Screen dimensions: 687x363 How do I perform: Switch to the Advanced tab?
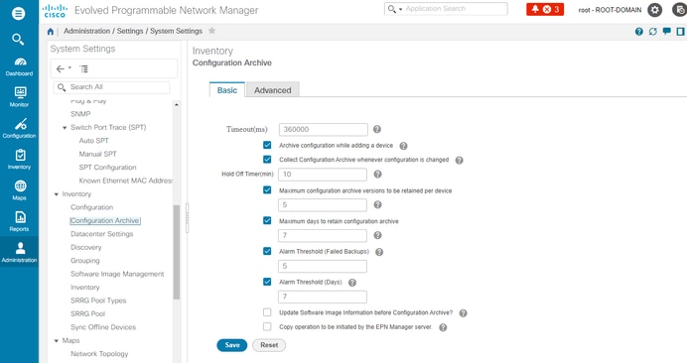(x=273, y=90)
